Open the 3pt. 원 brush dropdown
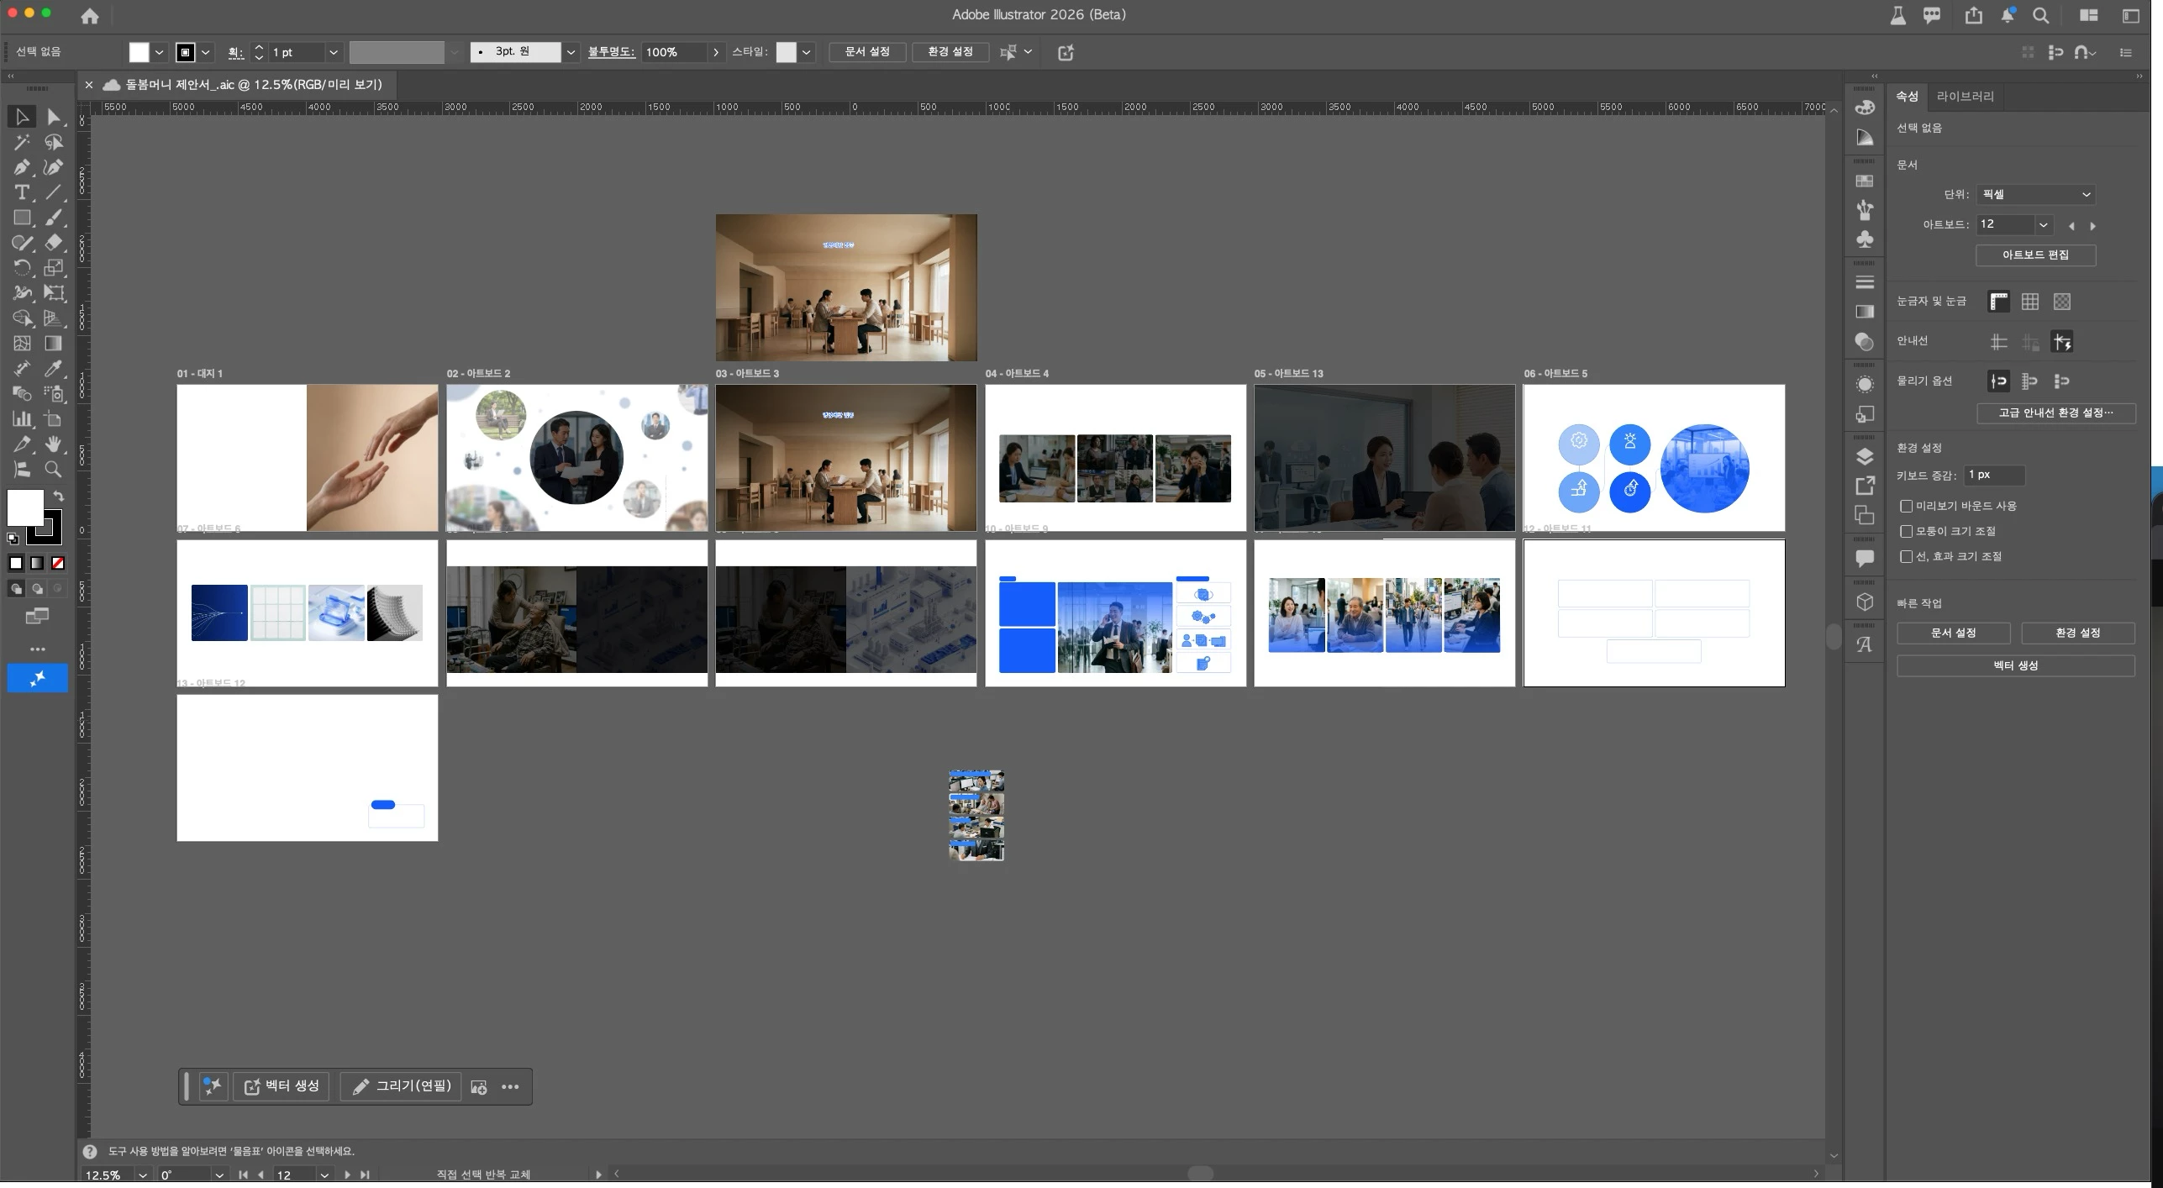Viewport: 2163px width, 1188px height. click(571, 52)
